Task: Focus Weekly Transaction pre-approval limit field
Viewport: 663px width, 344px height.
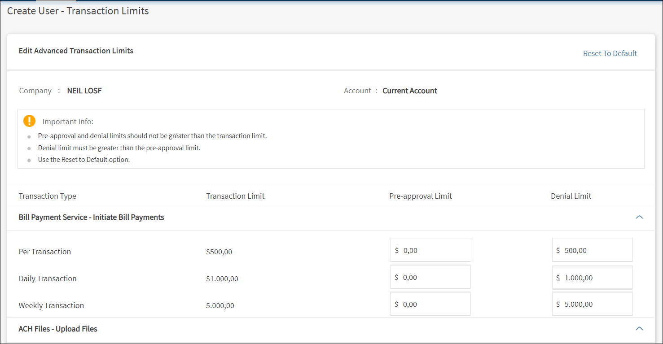Action: 430,304
